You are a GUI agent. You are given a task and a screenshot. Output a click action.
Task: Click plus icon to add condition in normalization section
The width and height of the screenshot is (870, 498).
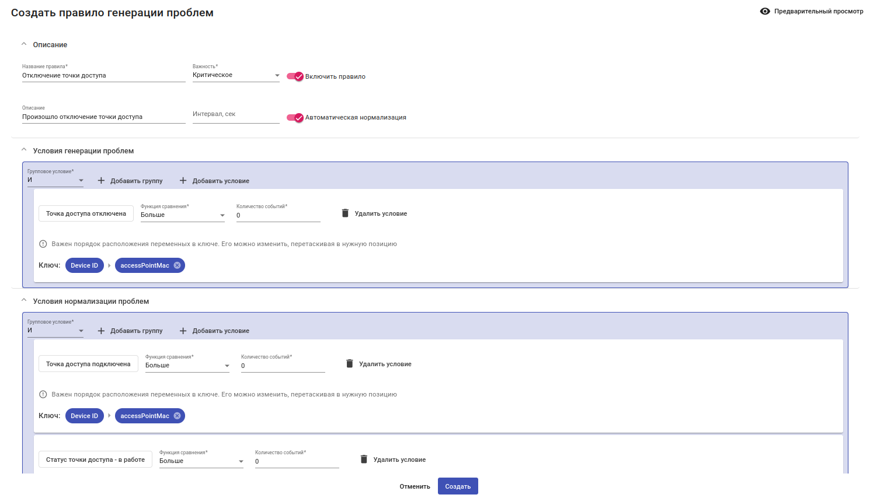[x=183, y=331]
